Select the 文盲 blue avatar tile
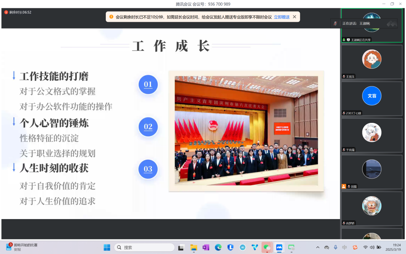Screen dimensions: 406x254 click(371, 96)
